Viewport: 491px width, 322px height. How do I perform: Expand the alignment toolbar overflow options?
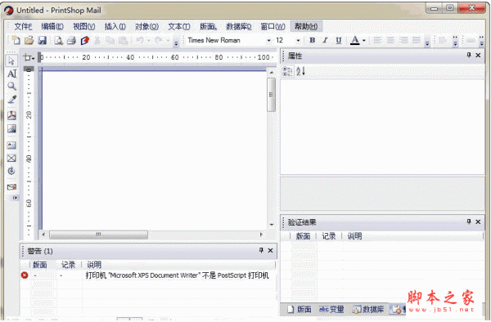click(427, 42)
